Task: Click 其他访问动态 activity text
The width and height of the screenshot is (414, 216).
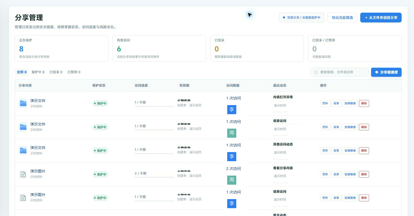Action: click(x=283, y=144)
